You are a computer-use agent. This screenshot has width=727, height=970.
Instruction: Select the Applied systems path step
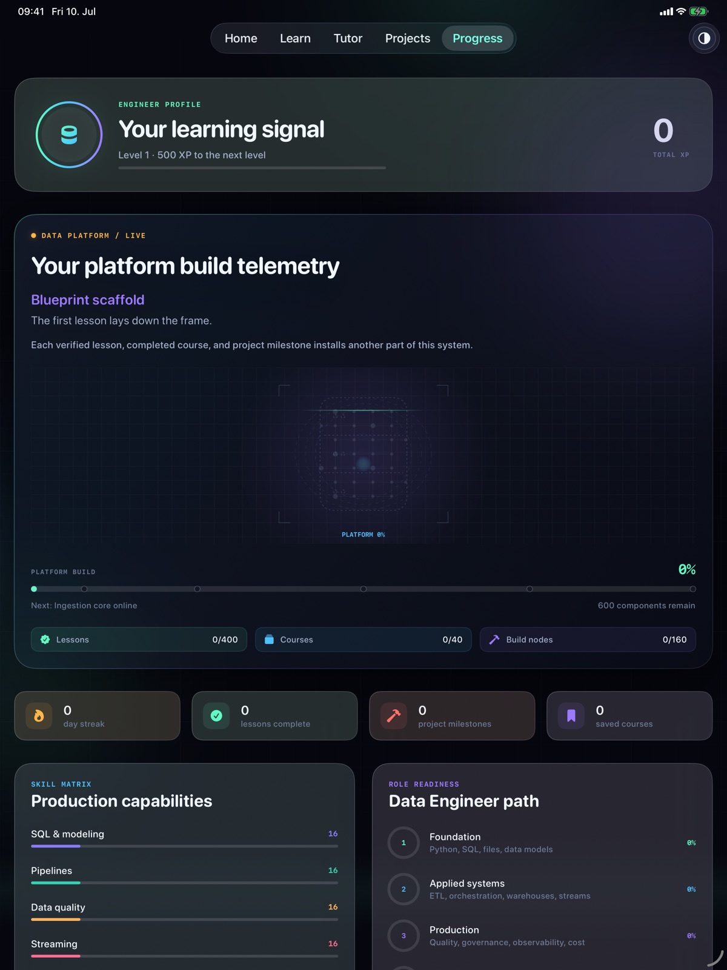pos(542,889)
